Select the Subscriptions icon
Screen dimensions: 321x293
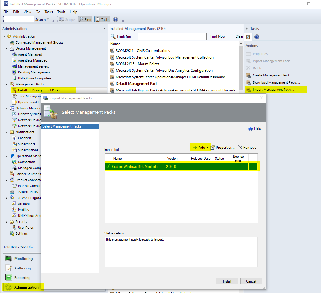[14, 150]
